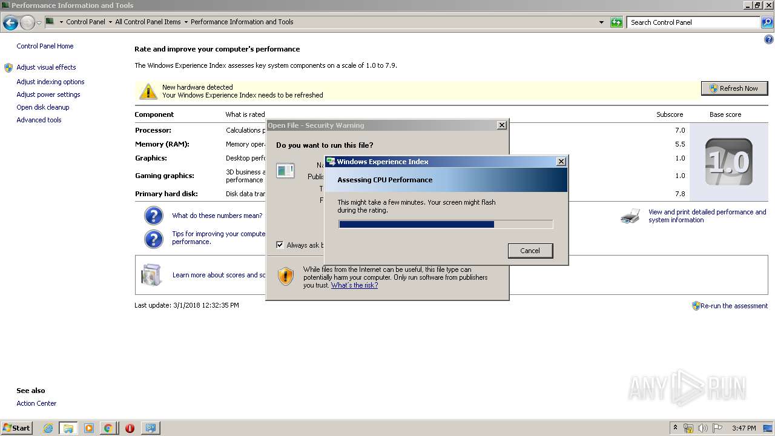
Task: Click the printer icon
Action: click(630, 216)
